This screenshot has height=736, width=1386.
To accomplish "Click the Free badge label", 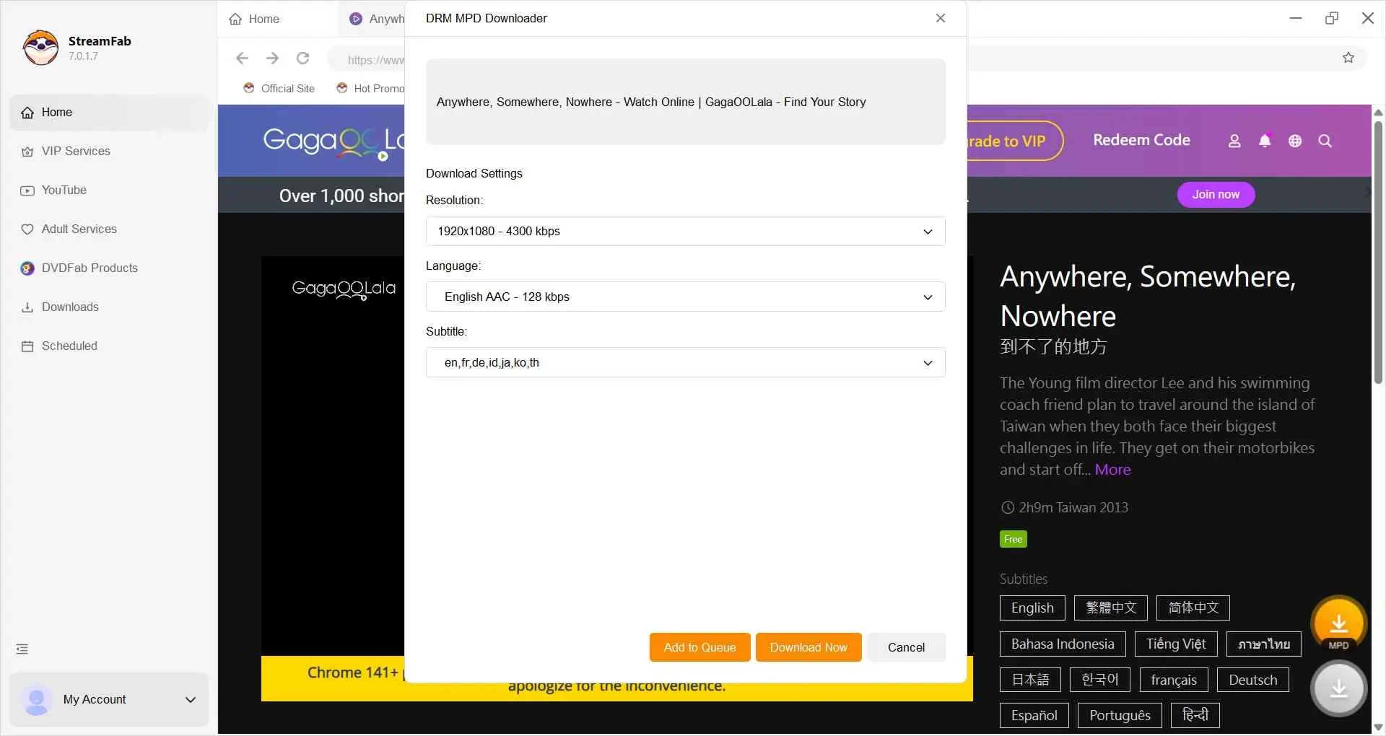I will tap(1013, 540).
